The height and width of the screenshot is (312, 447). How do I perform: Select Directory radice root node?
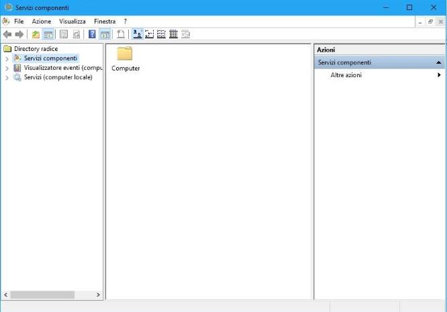click(36, 49)
